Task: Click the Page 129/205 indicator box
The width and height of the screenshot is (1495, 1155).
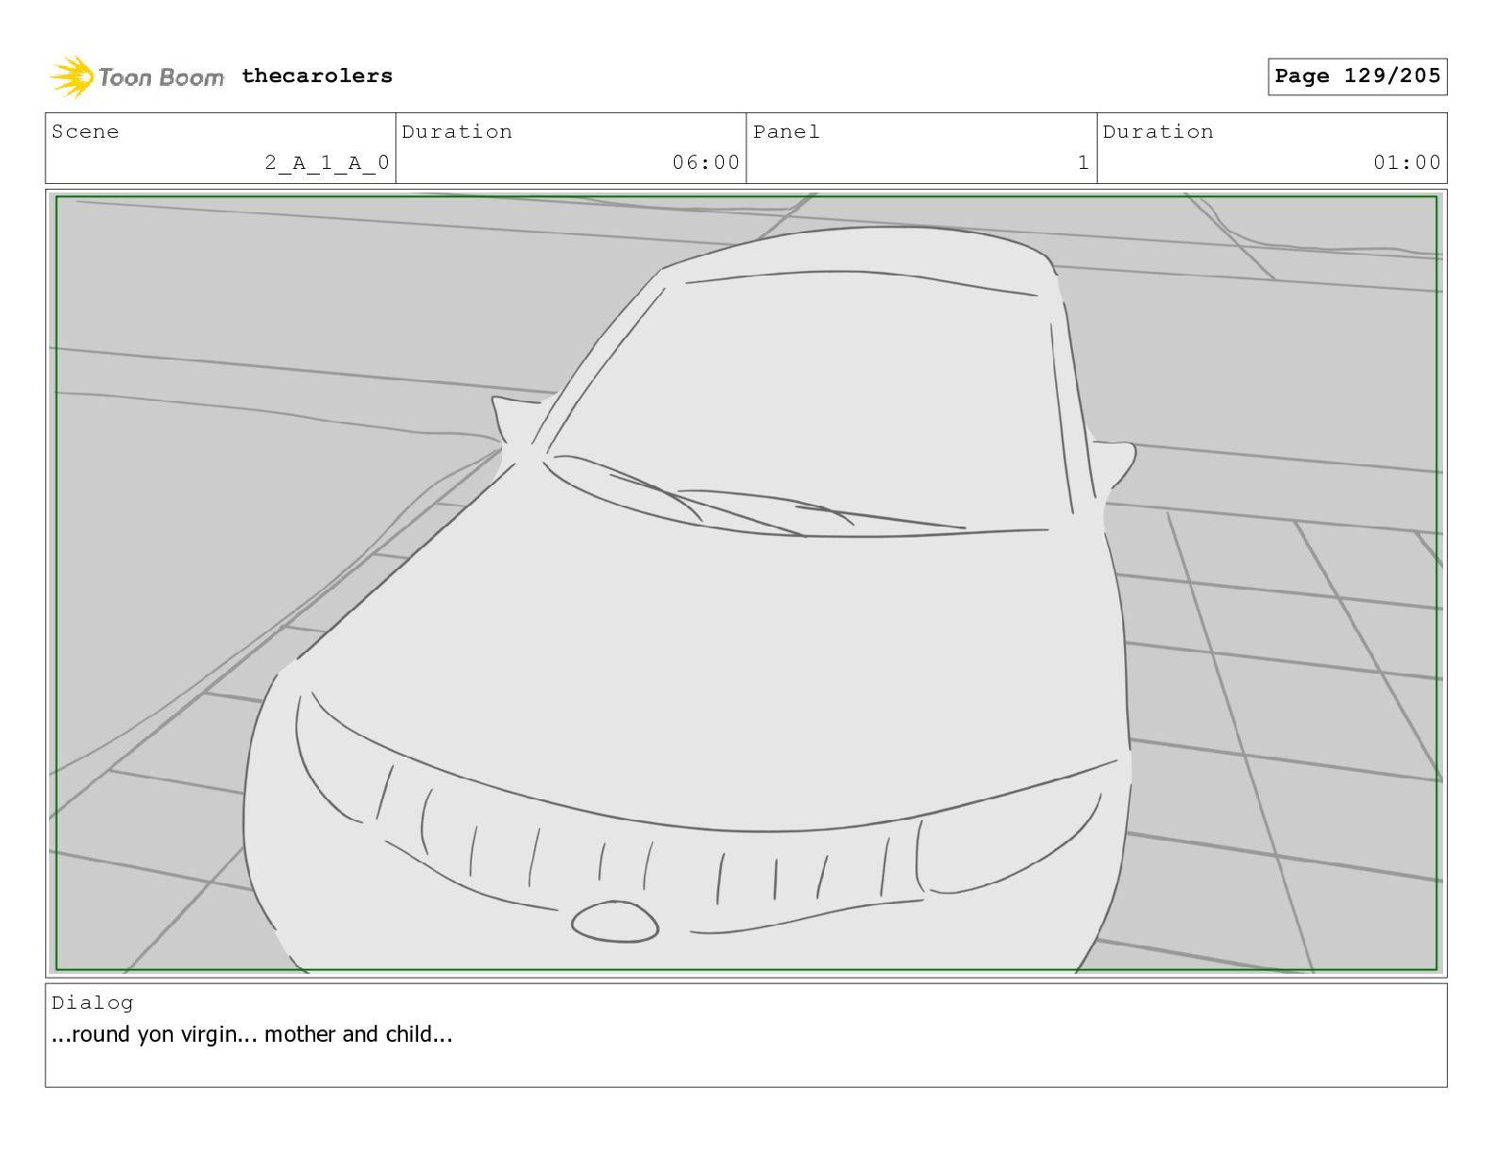Action: pos(1356,76)
